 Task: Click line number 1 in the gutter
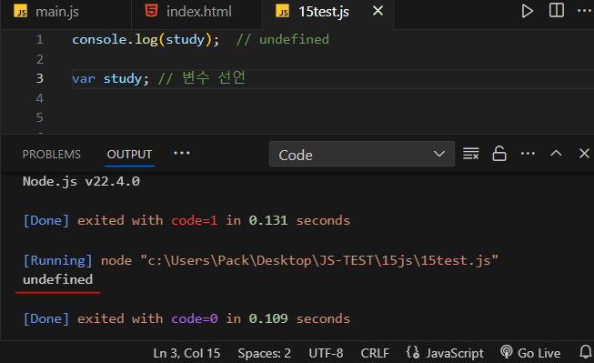(40, 39)
